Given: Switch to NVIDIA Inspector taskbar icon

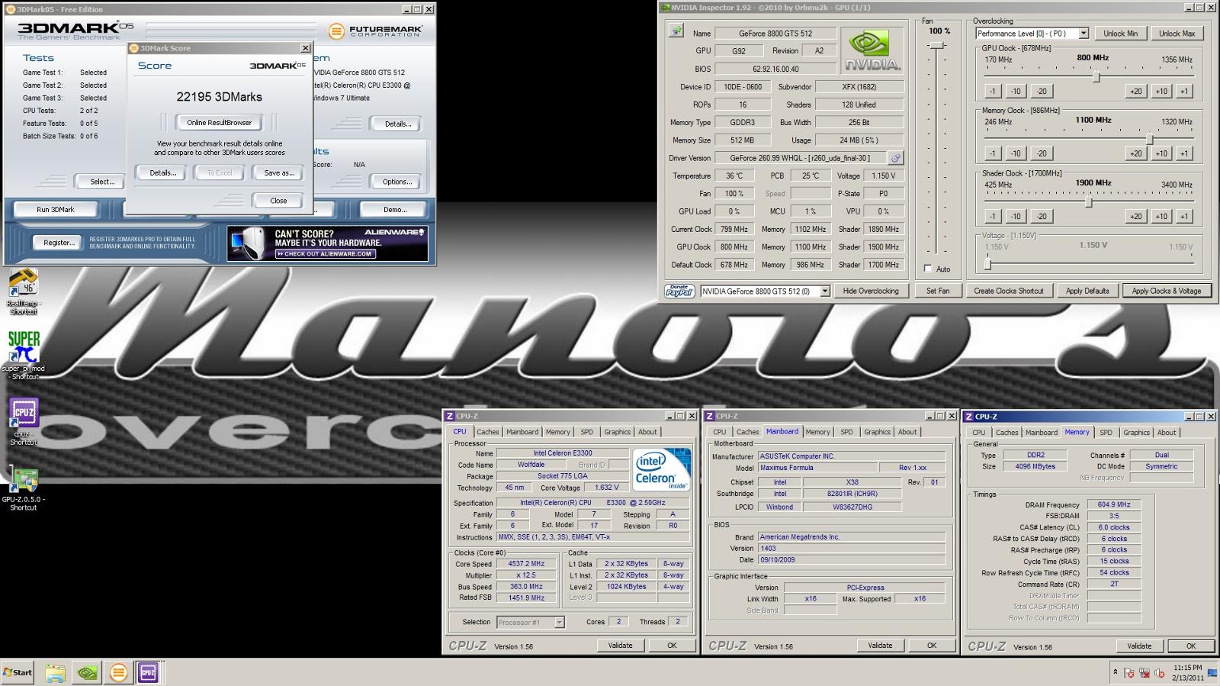Looking at the screenshot, I should point(87,672).
